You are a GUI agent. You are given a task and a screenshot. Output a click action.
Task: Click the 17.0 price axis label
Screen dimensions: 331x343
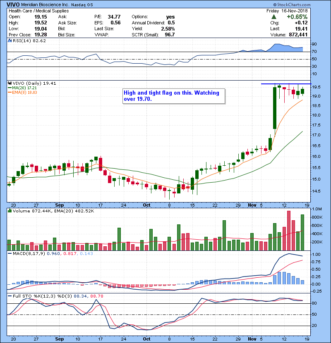click(317, 135)
